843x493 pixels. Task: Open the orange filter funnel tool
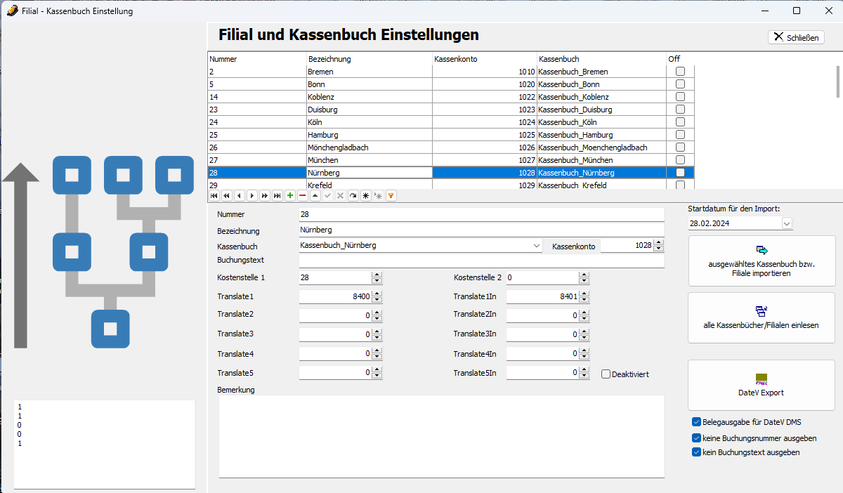point(391,195)
